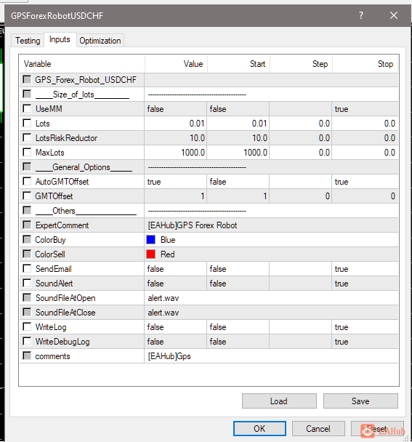Screen dimensions: 412x442
Task: Close the GPSForexRobotUSDCHF dialog
Action: [x=394, y=15]
